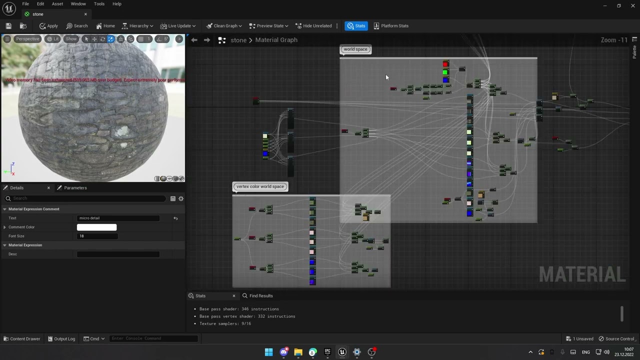Choose the rotate gizmo tool
Viewport: 640px width, 360px height.
click(x=102, y=39)
